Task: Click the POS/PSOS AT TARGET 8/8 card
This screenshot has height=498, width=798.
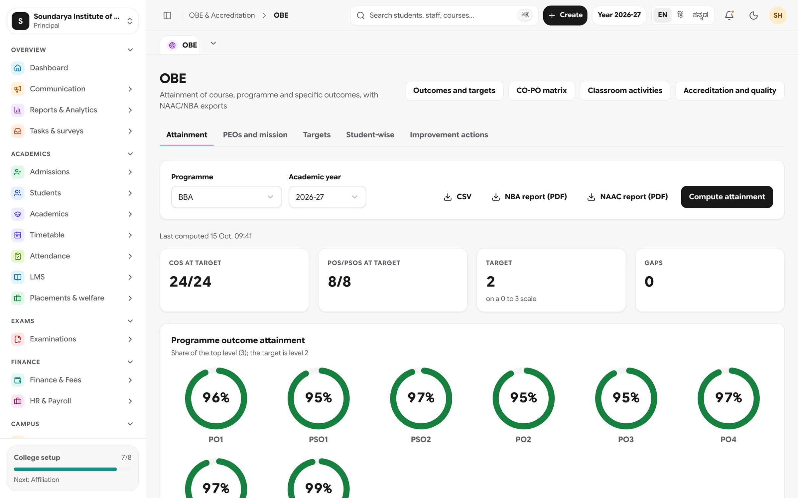Action: tap(393, 280)
